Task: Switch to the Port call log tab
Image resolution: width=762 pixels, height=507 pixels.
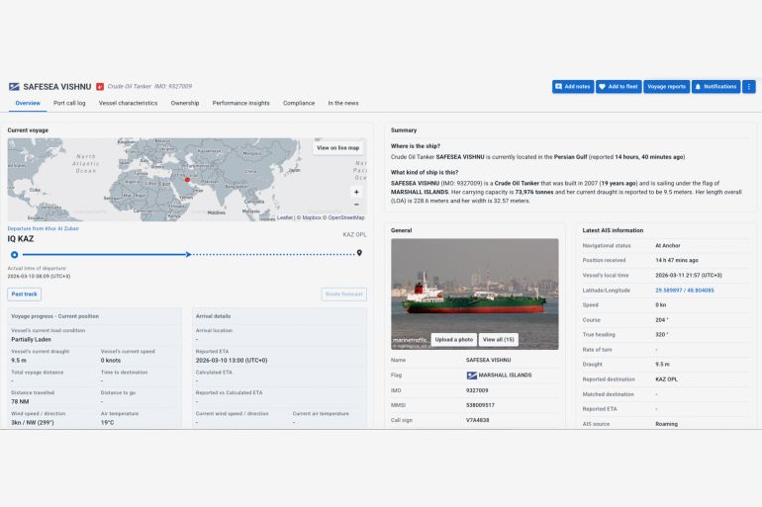Action: tap(69, 103)
